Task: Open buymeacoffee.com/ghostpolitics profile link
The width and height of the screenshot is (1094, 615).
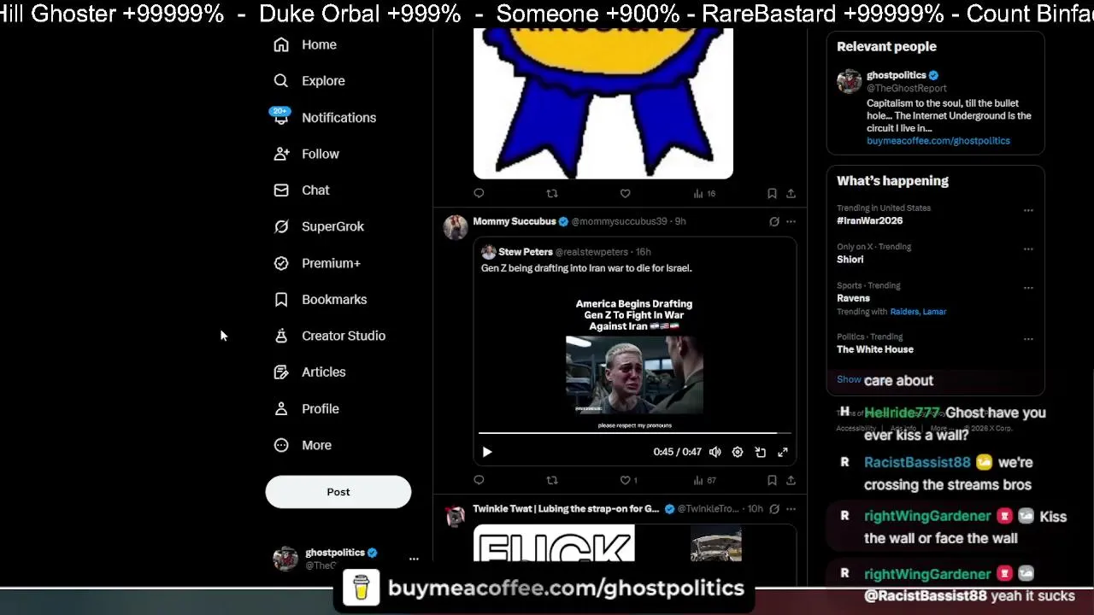Action: [938, 141]
